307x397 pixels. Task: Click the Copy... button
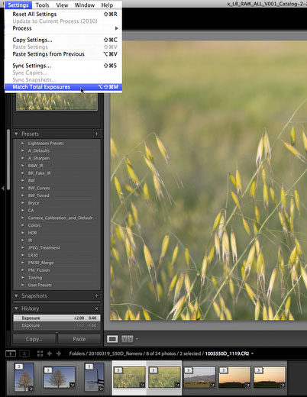(34, 339)
